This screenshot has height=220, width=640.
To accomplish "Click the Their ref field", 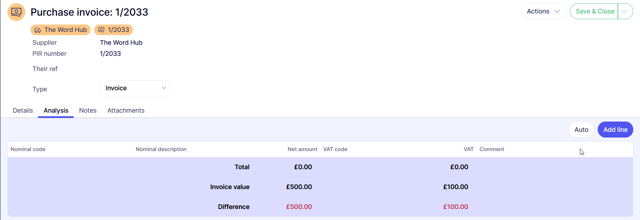I will click(135, 69).
